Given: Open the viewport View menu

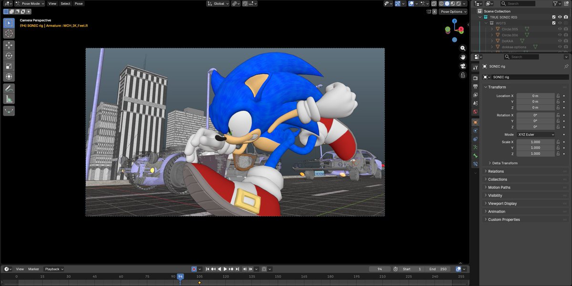Looking at the screenshot, I should pos(52,3).
